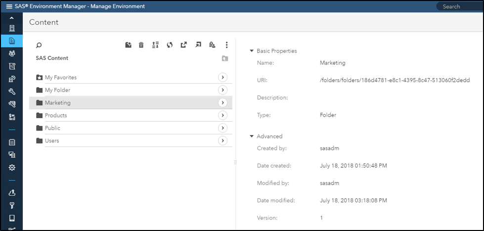Expand the My Favorites folder arrow
Screen dimensions: 484x231
[222, 77]
